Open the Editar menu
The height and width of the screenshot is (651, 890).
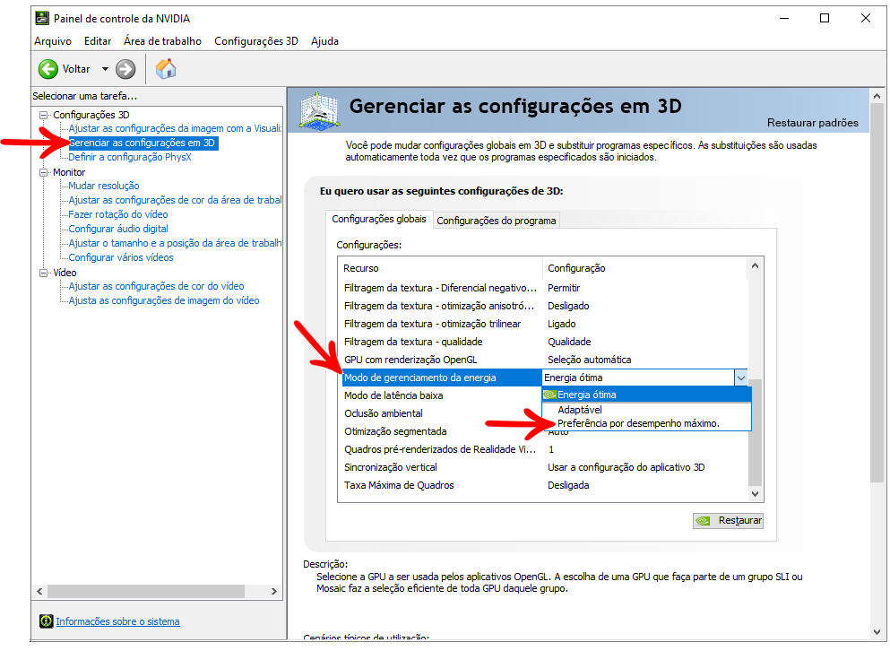(98, 41)
